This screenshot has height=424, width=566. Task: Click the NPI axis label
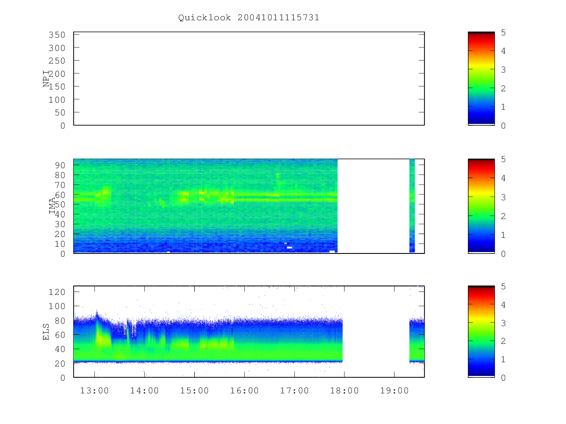click(x=46, y=79)
